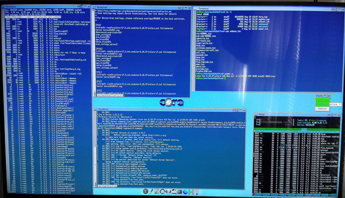Click the mmcblk0p1 green button in FLTK window
345x198 pixels.
point(322,100)
